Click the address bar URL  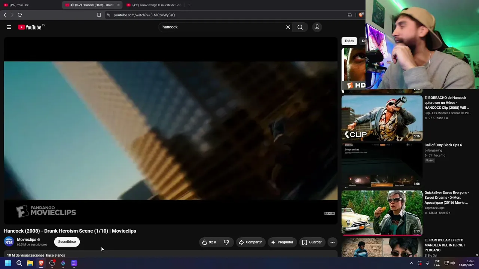tap(144, 15)
